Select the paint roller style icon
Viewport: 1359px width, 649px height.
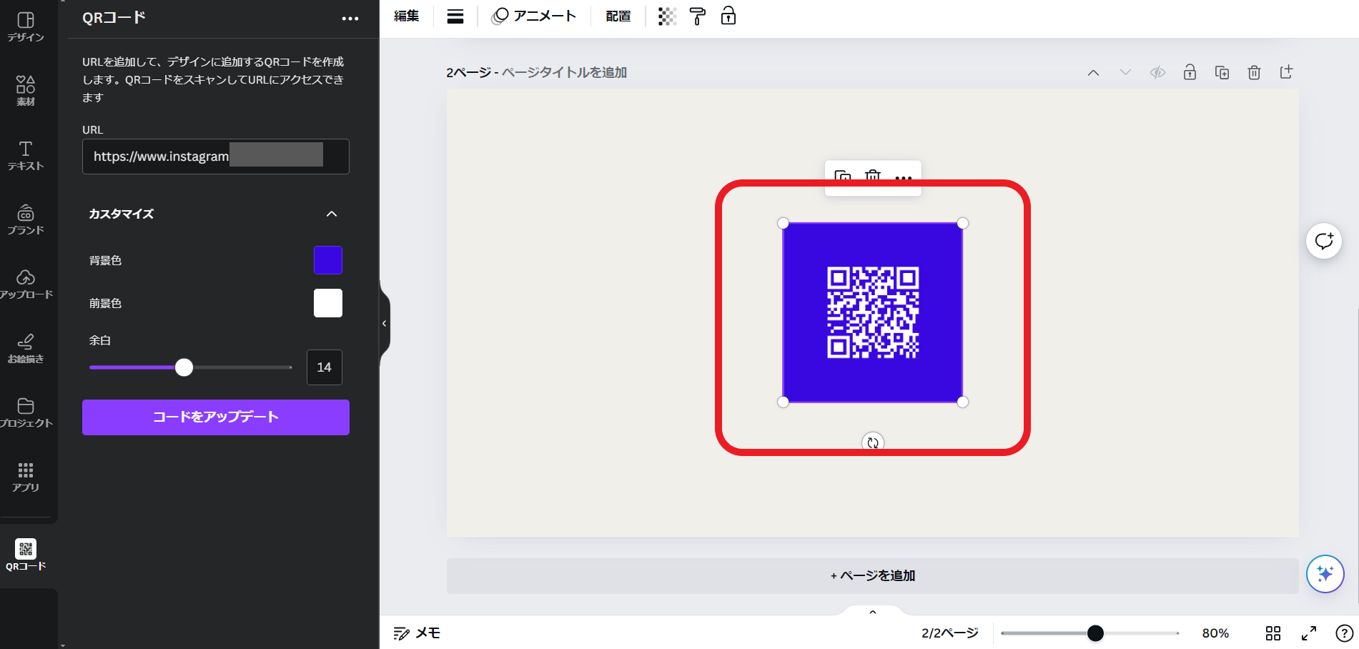[x=697, y=16]
